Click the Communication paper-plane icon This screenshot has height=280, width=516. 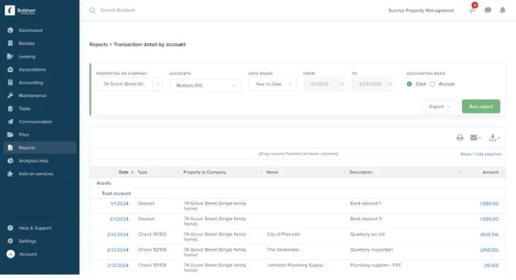pos(10,122)
